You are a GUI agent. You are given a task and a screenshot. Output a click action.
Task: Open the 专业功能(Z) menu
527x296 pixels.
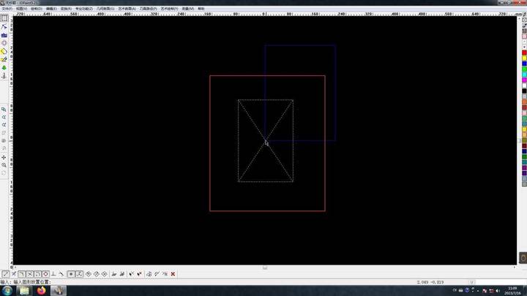point(83,9)
